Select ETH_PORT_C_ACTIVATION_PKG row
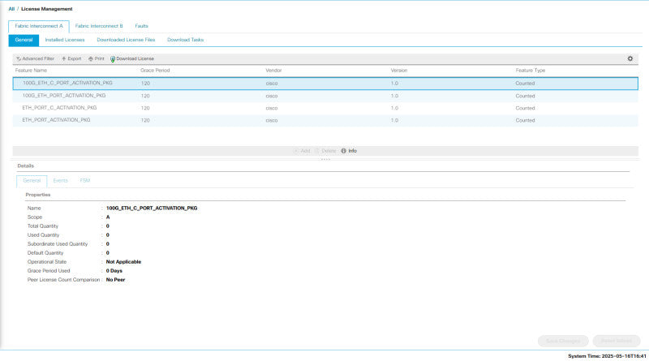 click(325, 108)
